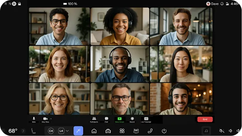Tap the lock icon in status bar
The height and width of the screenshot is (136, 242).
tap(20, 4)
